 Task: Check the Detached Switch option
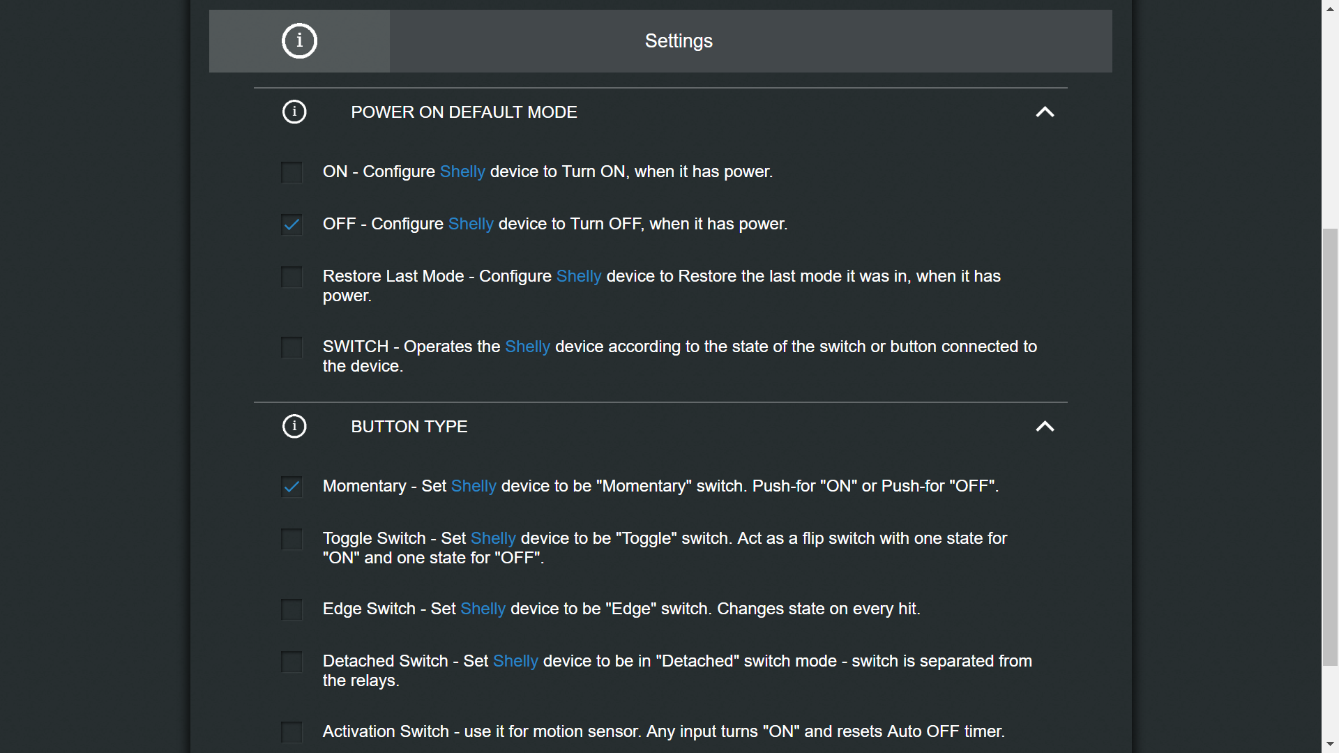292,662
